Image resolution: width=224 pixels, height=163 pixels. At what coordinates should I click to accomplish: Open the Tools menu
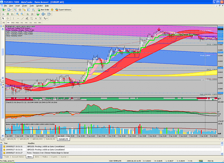32,6
